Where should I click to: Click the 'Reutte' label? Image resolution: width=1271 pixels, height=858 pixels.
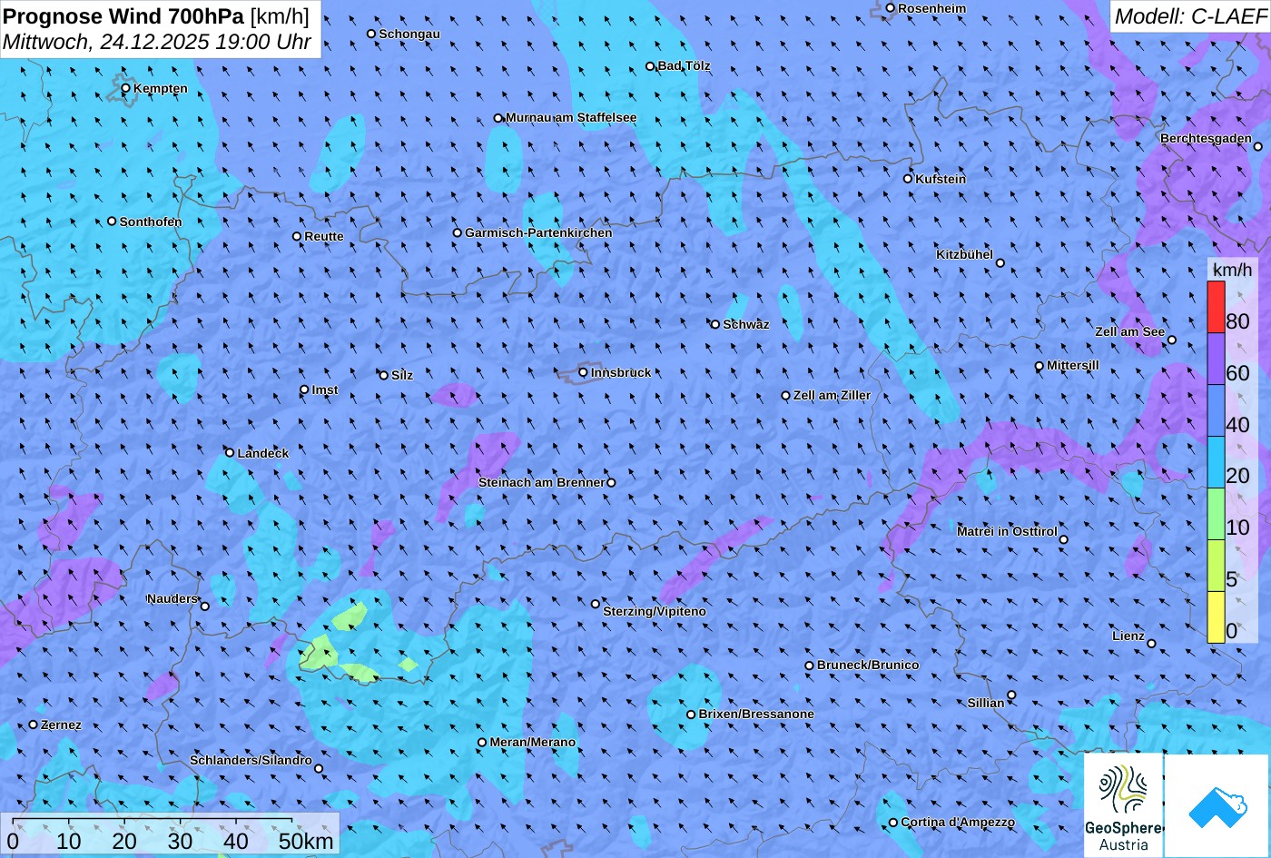click(324, 236)
